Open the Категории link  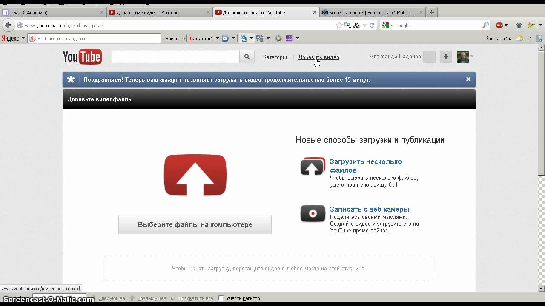275,57
